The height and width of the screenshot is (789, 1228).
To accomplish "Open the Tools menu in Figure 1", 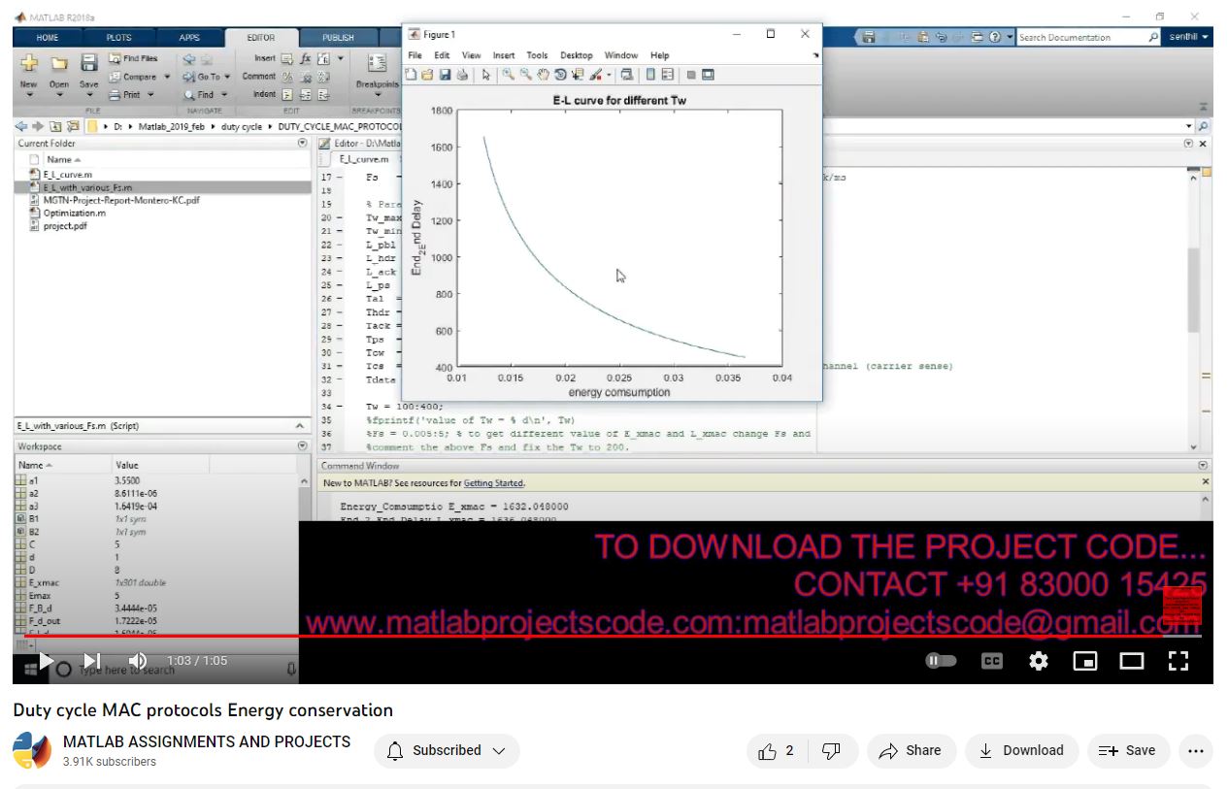I will pyautogui.click(x=537, y=55).
